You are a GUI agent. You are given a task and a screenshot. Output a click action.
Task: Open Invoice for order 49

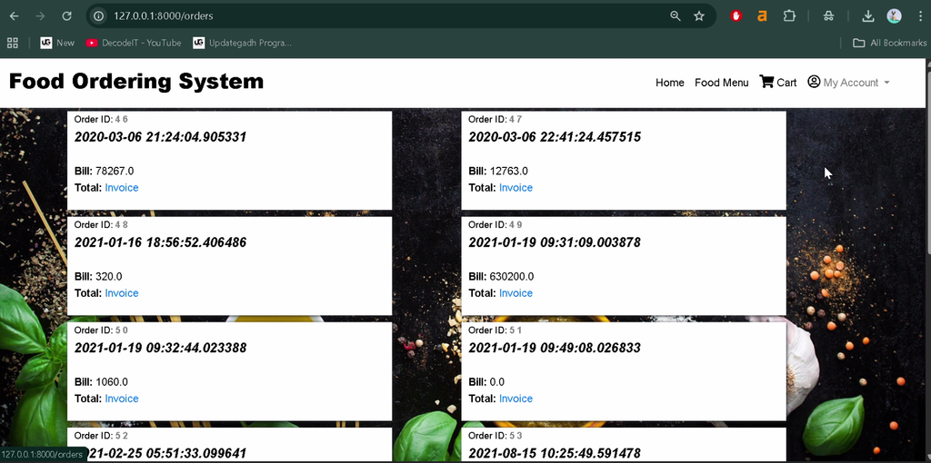[x=516, y=293]
